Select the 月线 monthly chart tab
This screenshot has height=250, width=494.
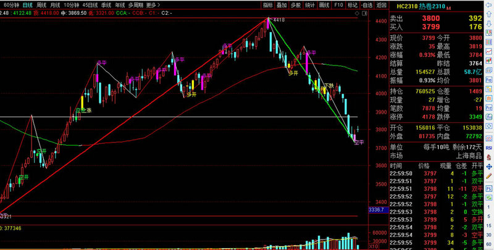56,5
